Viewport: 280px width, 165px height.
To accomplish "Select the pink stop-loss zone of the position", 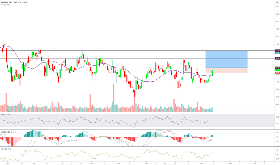I will (227, 70).
